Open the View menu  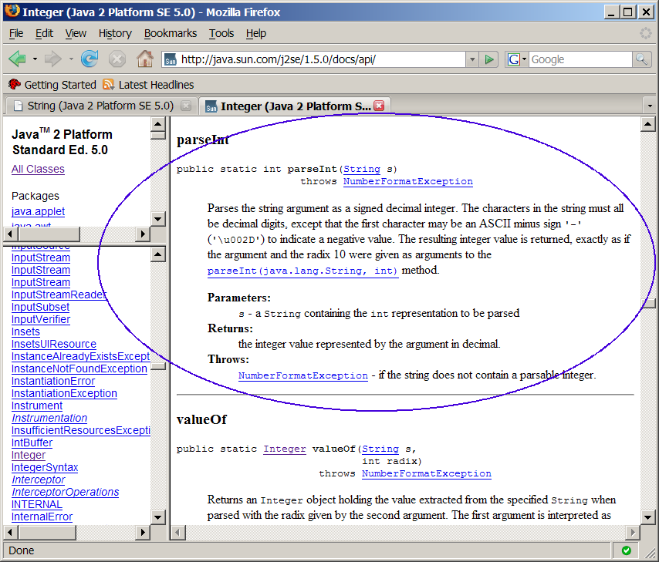pyautogui.click(x=76, y=33)
